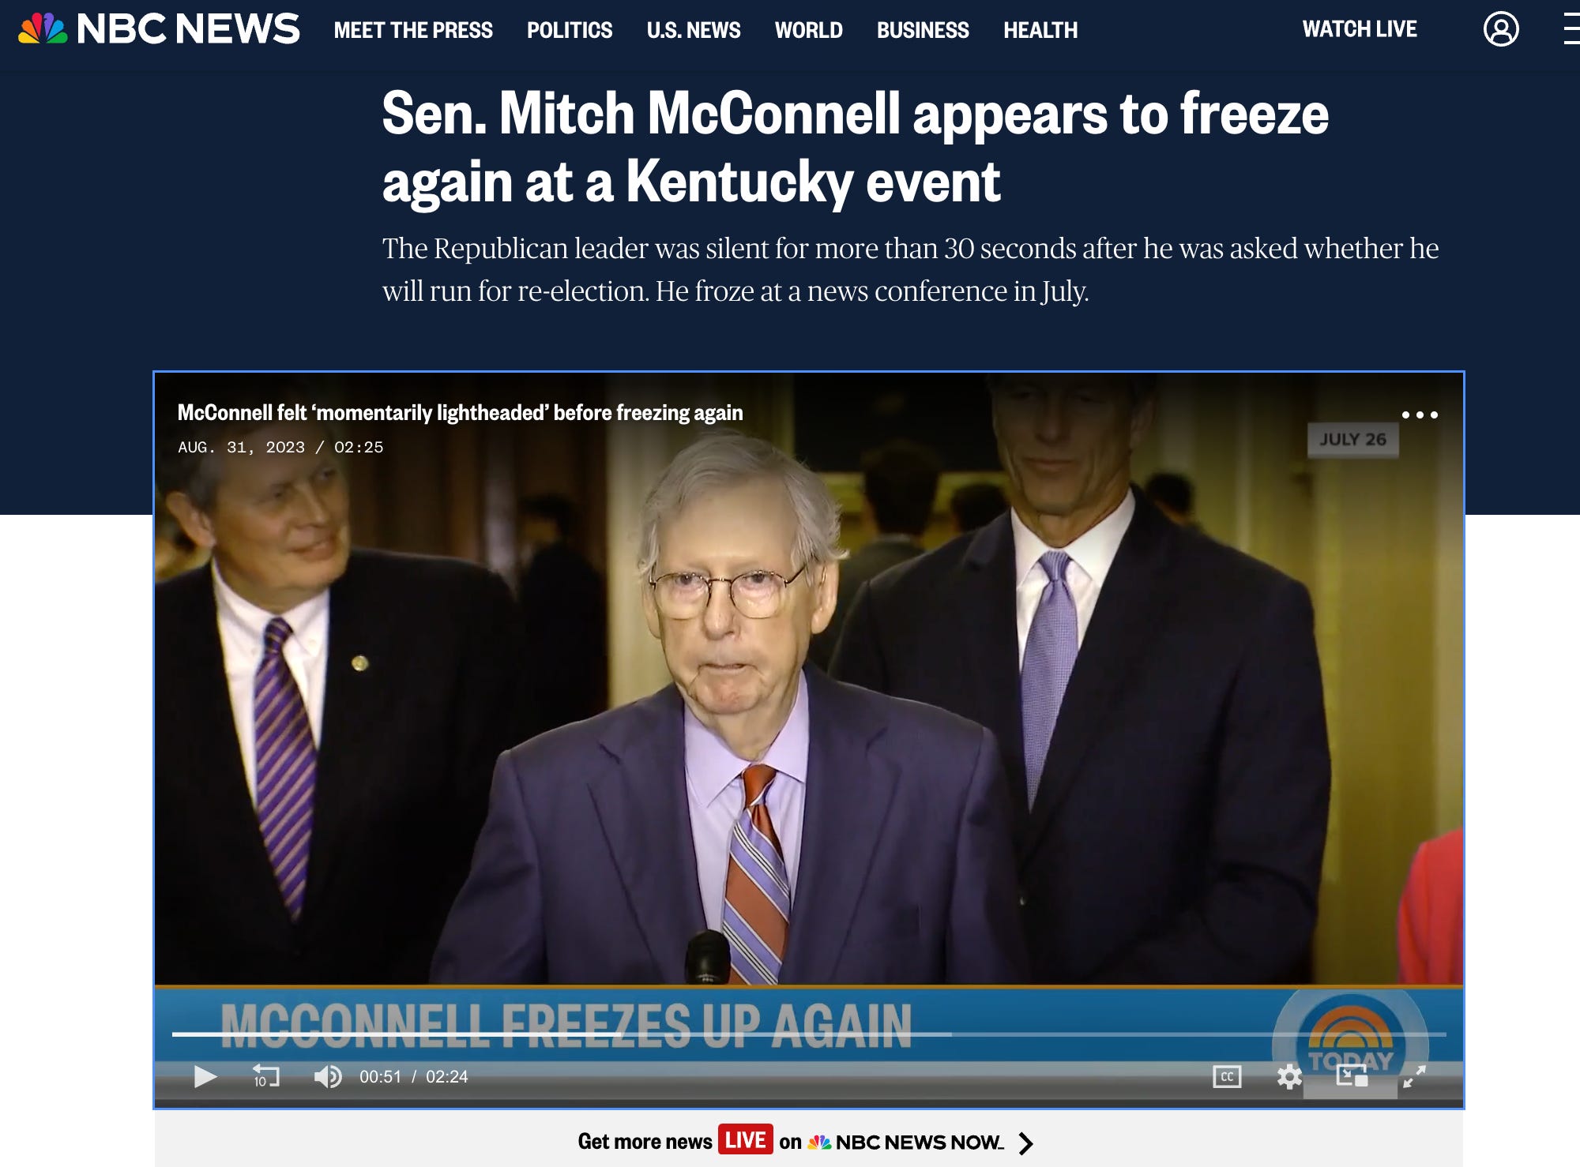The width and height of the screenshot is (1580, 1167).
Task: Click the red LIVE badge
Action: (745, 1139)
